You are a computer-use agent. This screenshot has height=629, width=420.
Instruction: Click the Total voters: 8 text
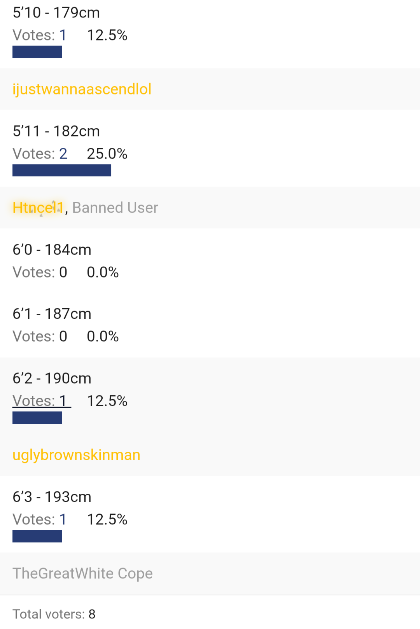(x=54, y=614)
